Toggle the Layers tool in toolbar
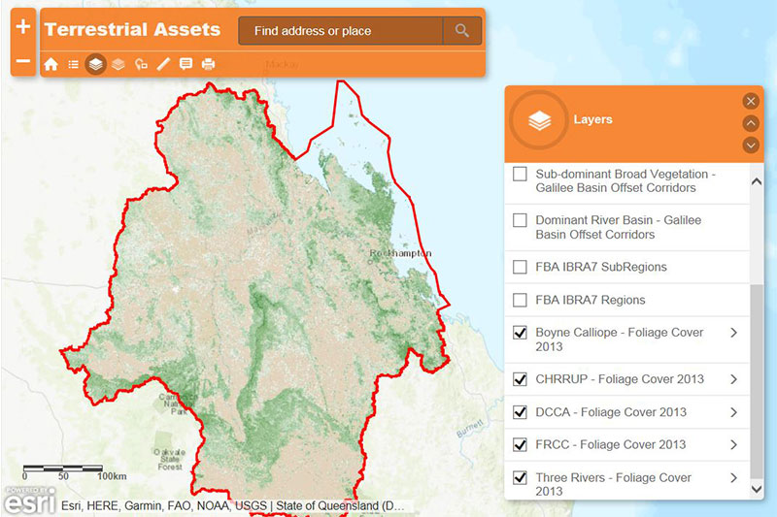 pos(95,65)
